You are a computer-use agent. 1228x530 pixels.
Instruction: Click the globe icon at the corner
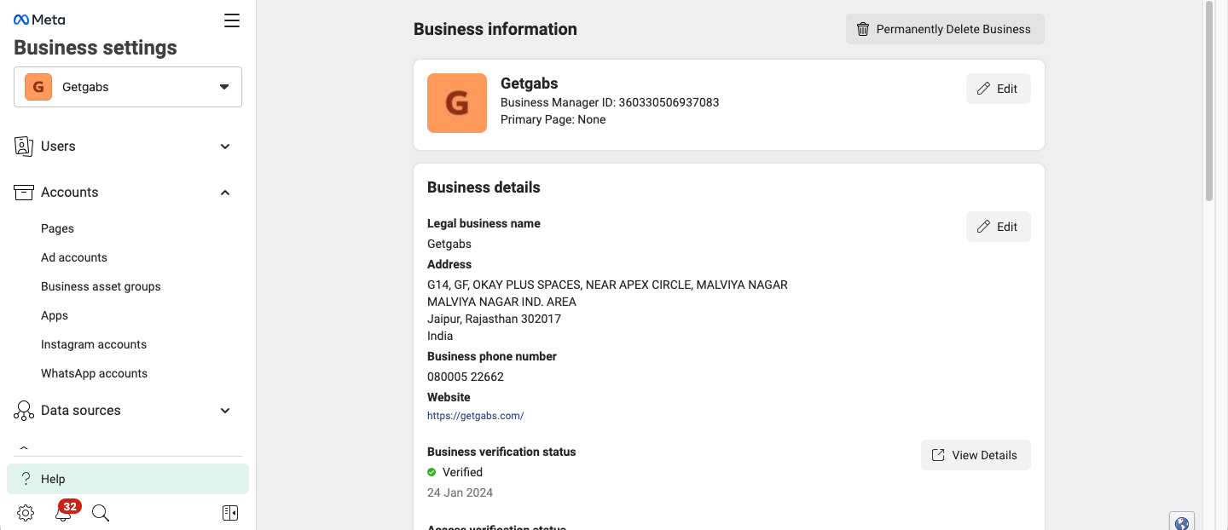[1182, 522]
